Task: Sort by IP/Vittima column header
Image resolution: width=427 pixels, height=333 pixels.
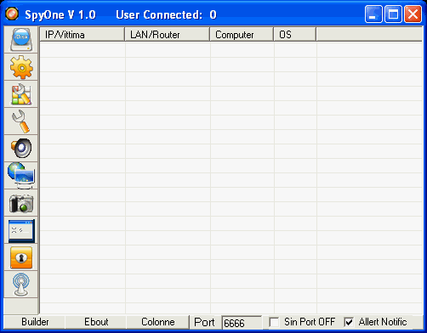Action: pyautogui.click(x=83, y=35)
